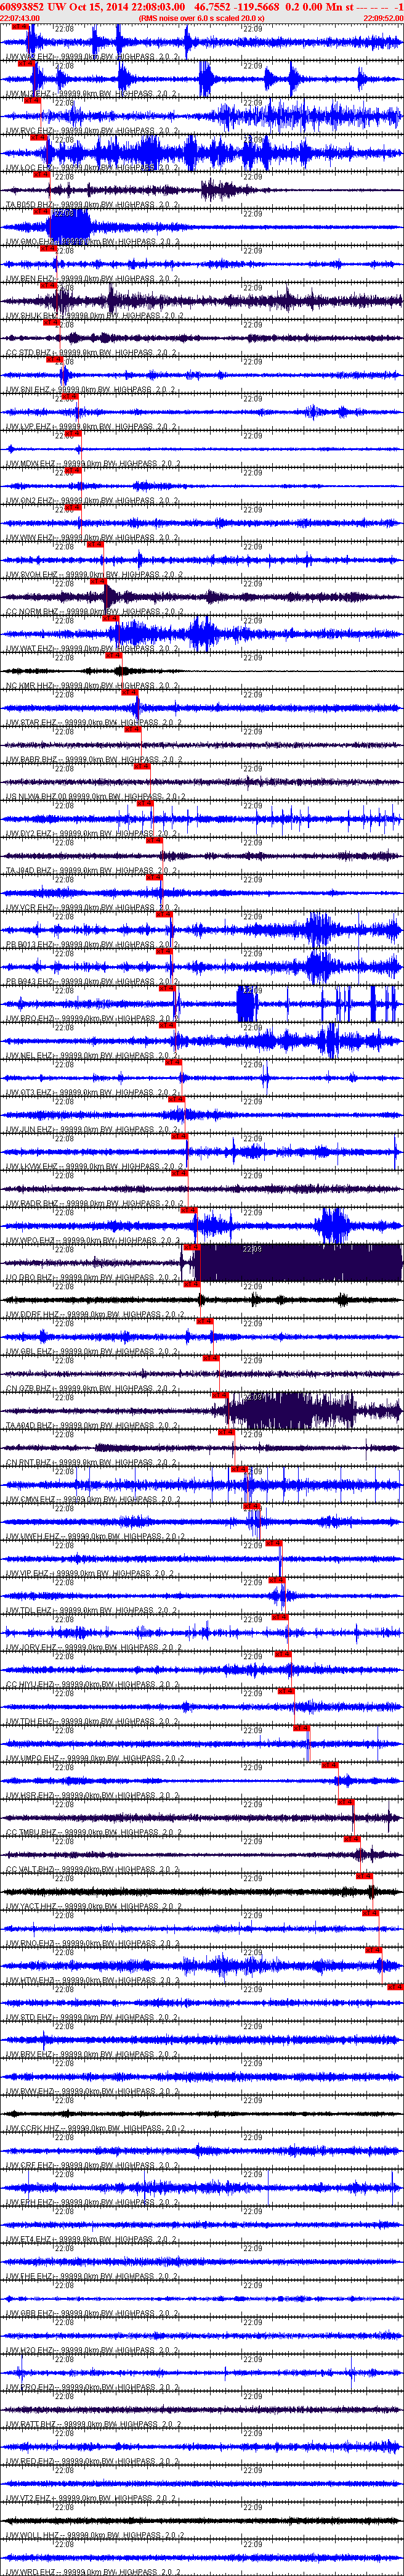Select the CC VALT BHZ trace label
This screenshot has height=2576, width=404.
[x=93, y=1869]
